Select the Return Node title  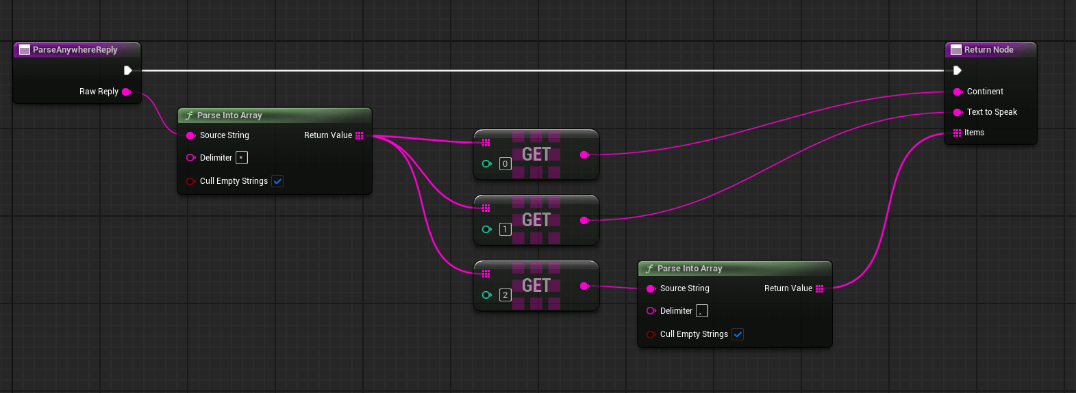[989, 50]
